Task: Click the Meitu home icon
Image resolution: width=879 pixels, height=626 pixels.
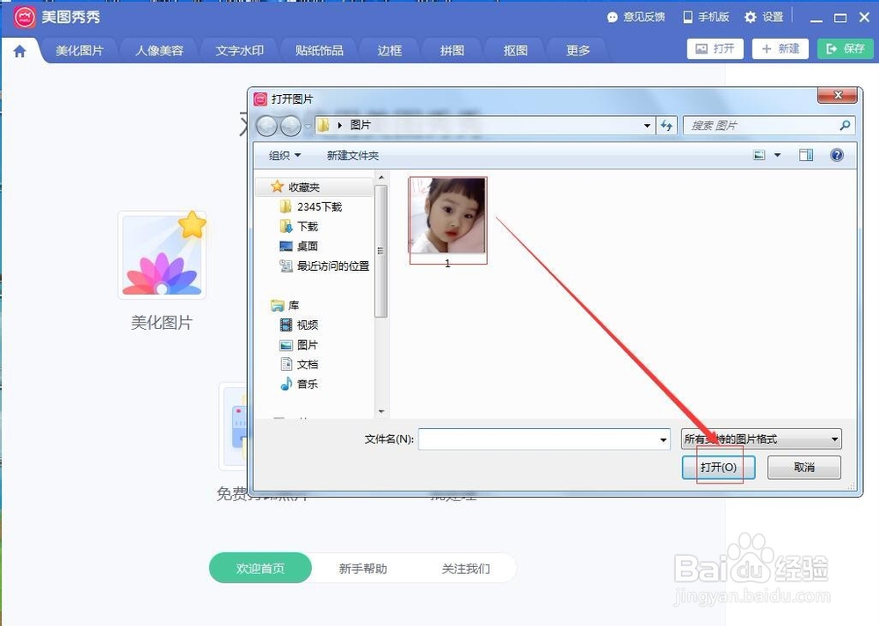Action: pyautogui.click(x=19, y=52)
